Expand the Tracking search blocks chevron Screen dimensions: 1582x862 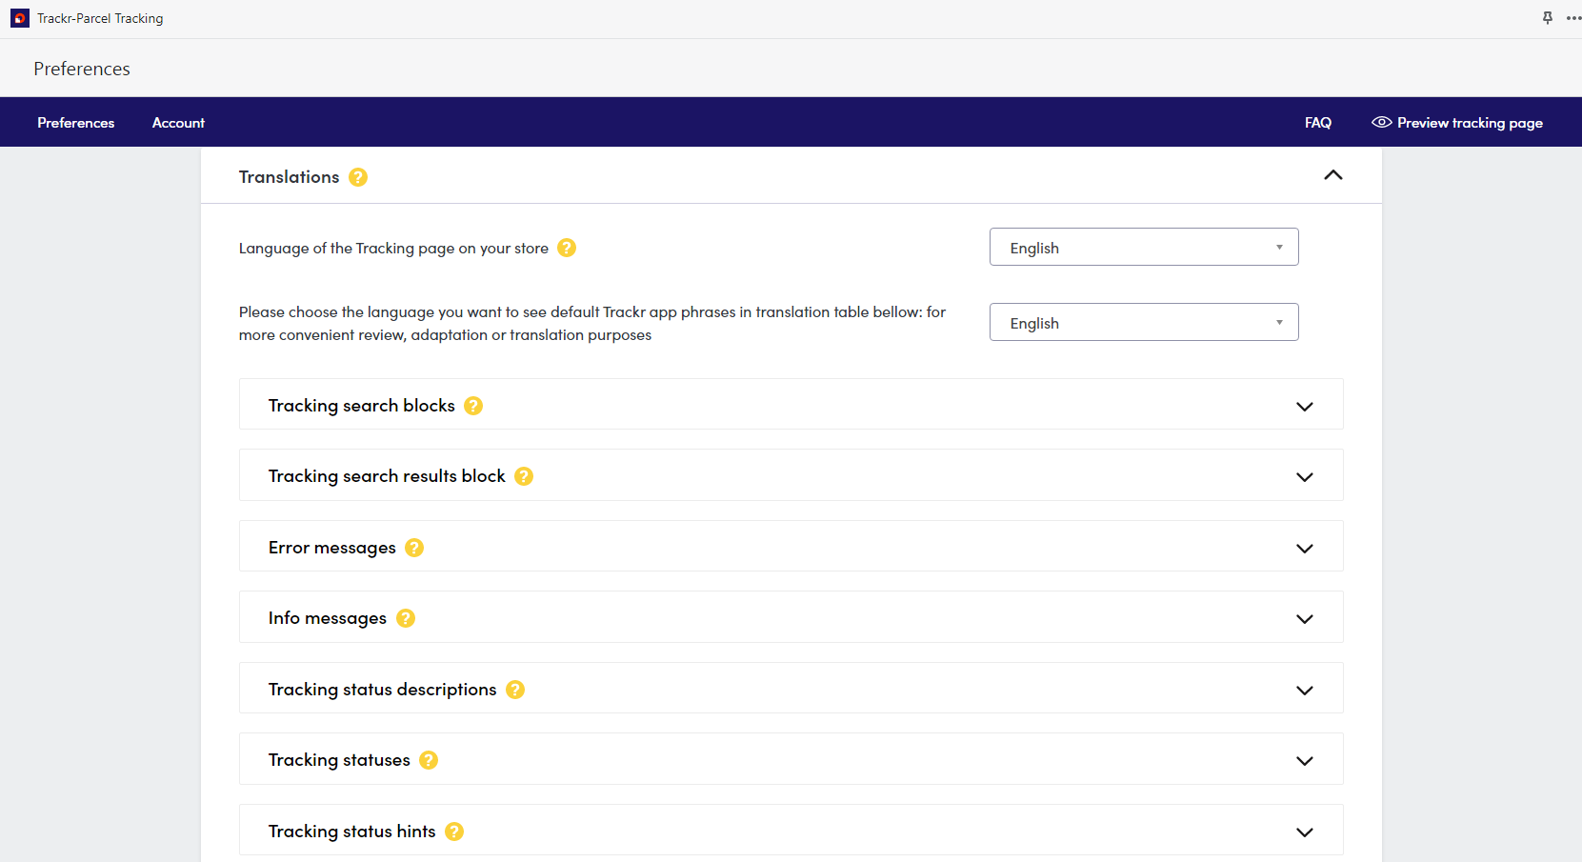pos(1305,407)
